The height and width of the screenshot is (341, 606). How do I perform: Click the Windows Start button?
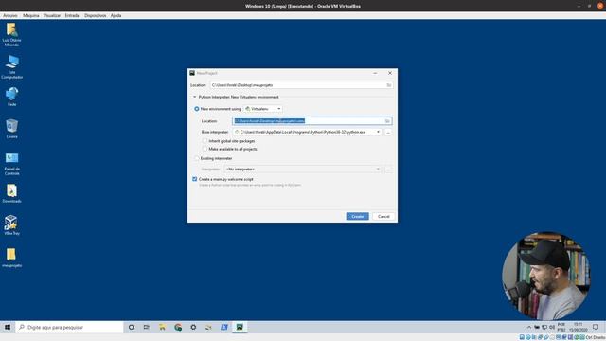pyautogui.click(x=8, y=327)
